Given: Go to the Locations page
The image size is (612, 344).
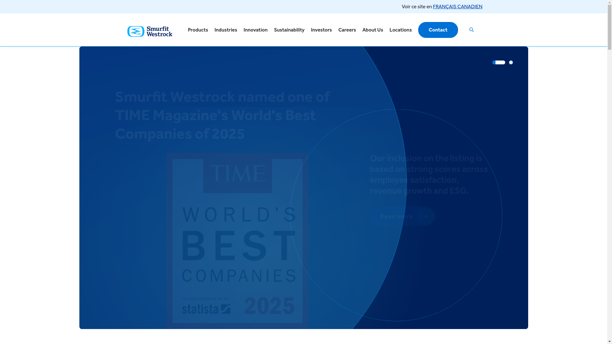Looking at the screenshot, I should click(401, 30).
